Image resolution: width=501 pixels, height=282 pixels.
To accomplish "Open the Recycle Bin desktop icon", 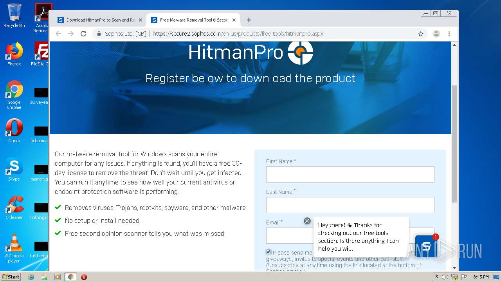I will 14,16.
